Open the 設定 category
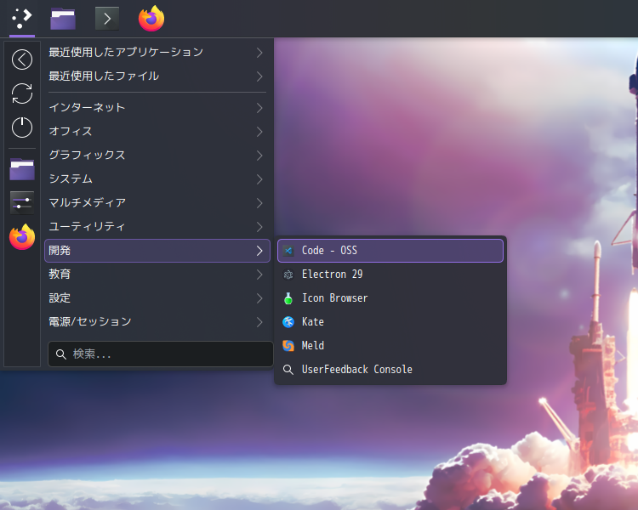638x510 pixels. pyautogui.click(x=157, y=298)
